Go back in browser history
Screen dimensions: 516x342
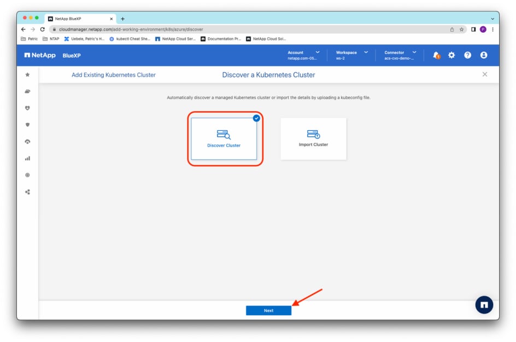[24, 30]
